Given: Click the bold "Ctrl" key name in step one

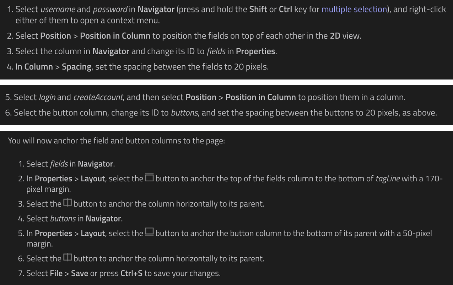Looking at the screenshot, I should click(285, 9).
